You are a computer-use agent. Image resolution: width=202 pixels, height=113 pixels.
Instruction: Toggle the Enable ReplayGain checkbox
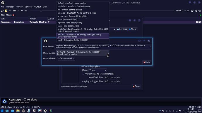[82, 66]
